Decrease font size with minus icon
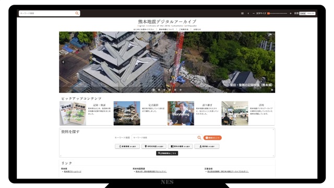This screenshot has height=188, width=334. 254,13
